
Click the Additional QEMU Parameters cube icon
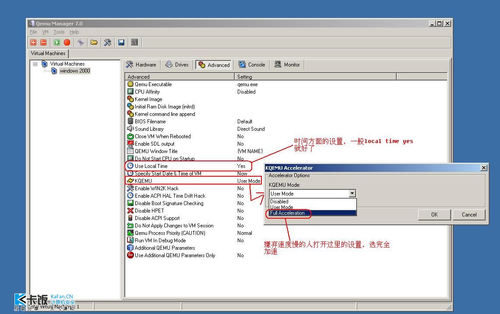[x=130, y=248]
